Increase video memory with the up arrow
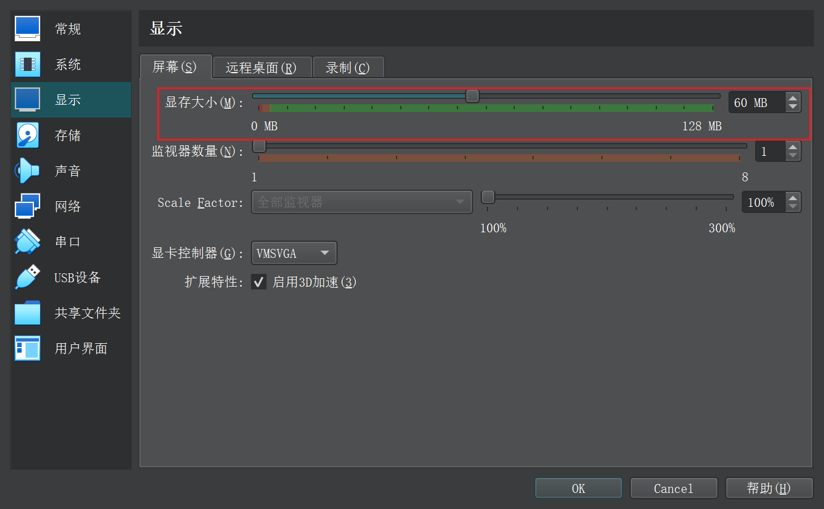824x509 pixels. [x=793, y=98]
